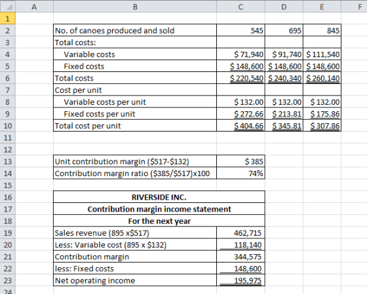Click fixed cost per unit $213.81
367x294 pixels.
coord(284,114)
